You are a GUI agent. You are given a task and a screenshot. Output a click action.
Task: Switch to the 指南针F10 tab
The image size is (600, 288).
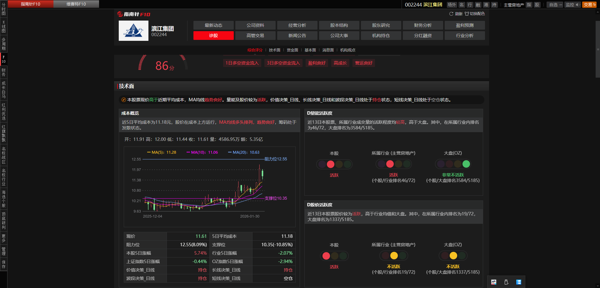pyautogui.click(x=30, y=4)
